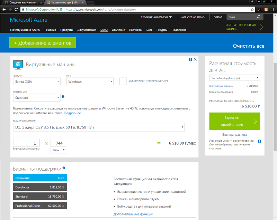
Task: Open Дополнительные функции link
Action: tap(133, 214)
